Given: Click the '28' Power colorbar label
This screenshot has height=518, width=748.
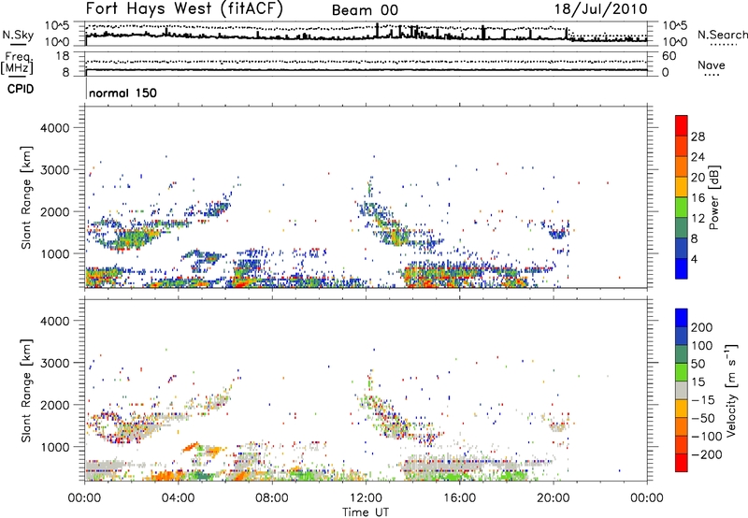Looking at the screenshot, I should click(x=698, y=137).
